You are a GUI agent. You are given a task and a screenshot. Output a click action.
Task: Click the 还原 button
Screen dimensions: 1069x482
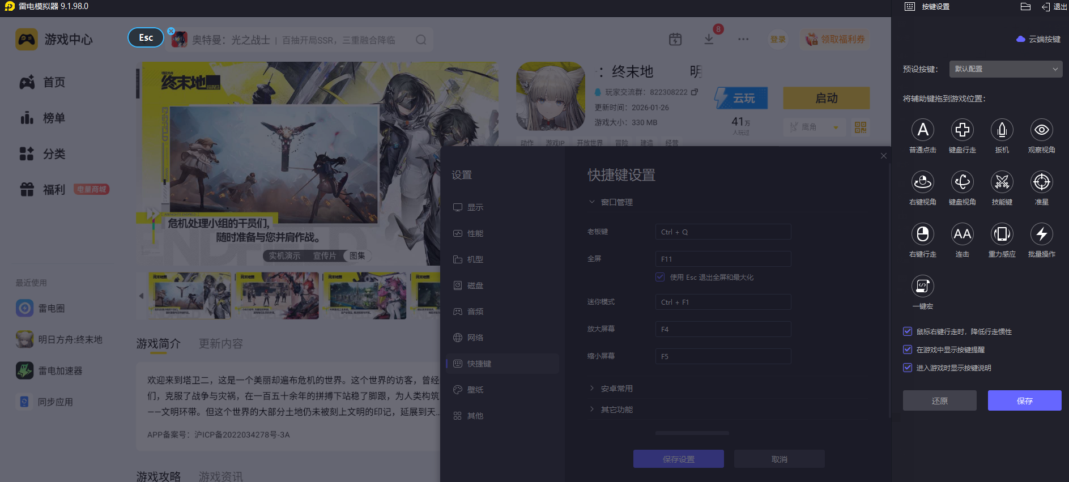pos(940,400)
